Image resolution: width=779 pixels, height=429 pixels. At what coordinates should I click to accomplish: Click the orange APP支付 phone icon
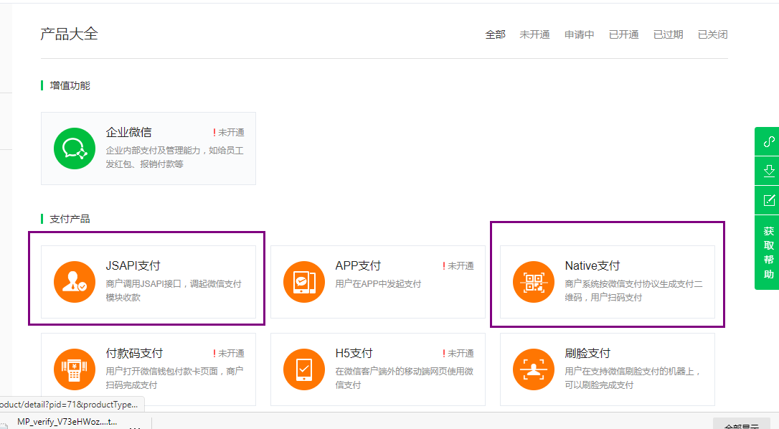[304, 282]
